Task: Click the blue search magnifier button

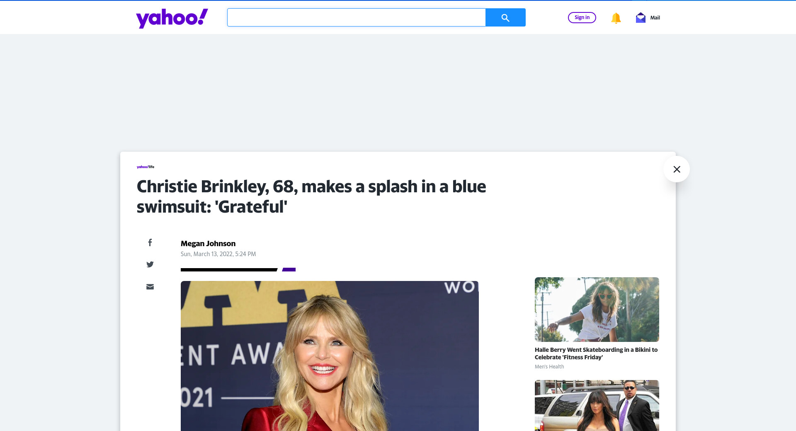Action: coord(505,17)
